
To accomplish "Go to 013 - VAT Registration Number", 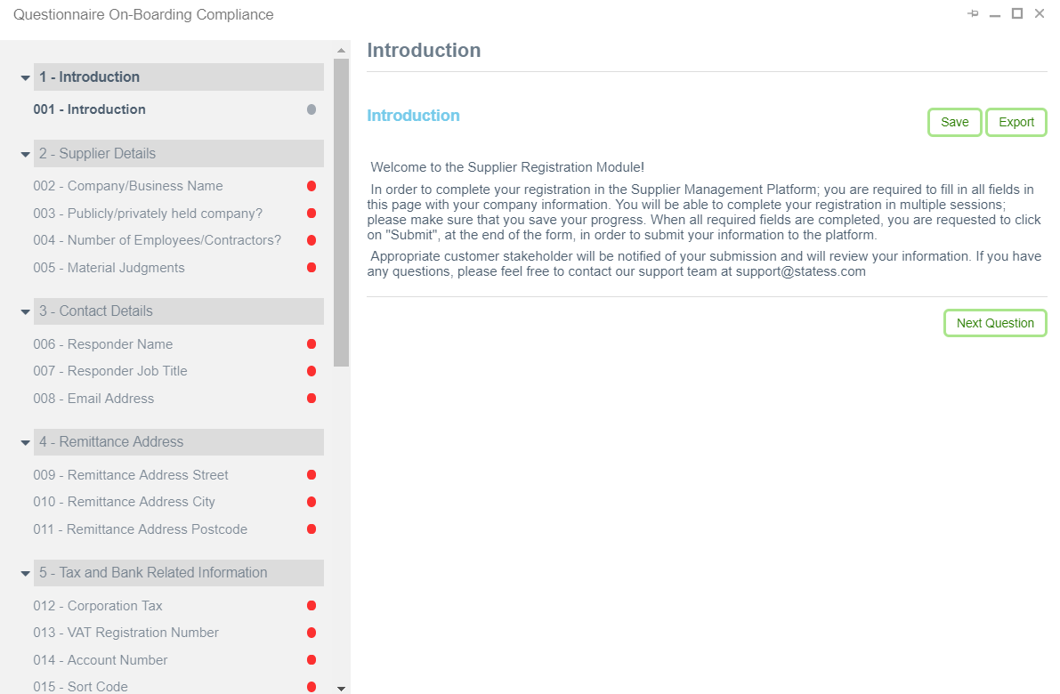I will (x=125, y=633).
